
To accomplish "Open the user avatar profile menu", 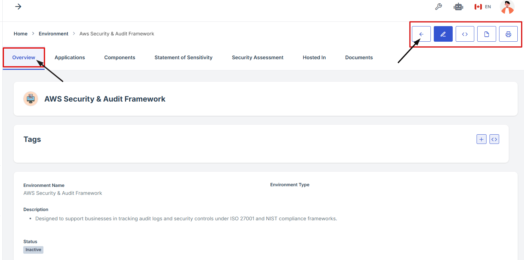I will click(507, 7).
